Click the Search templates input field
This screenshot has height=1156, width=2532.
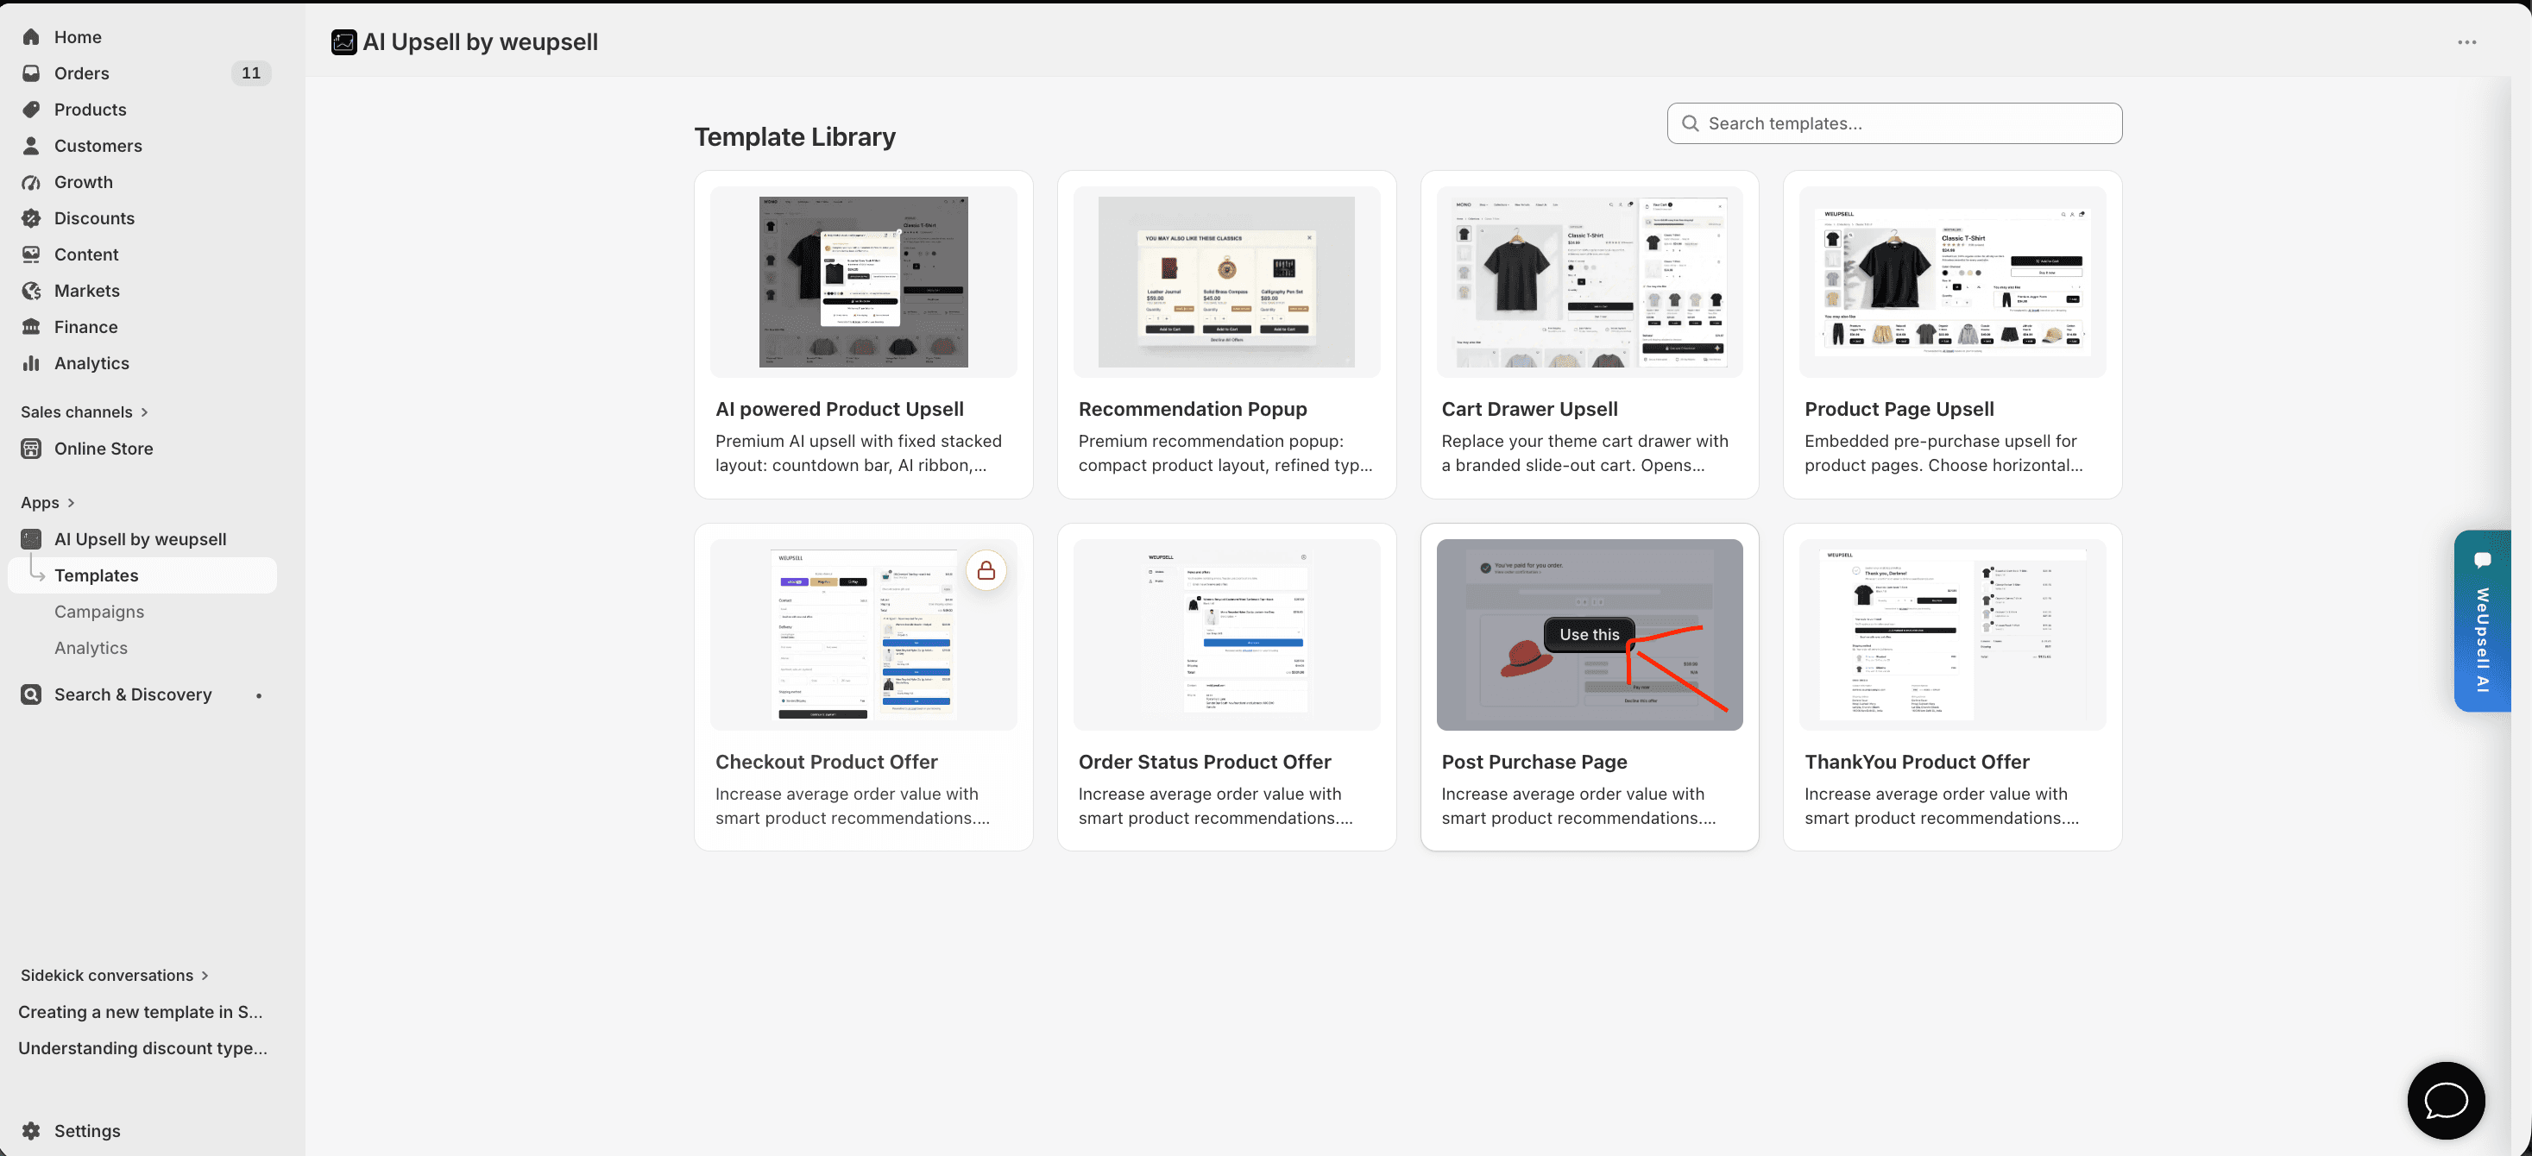coord(1894,124)
